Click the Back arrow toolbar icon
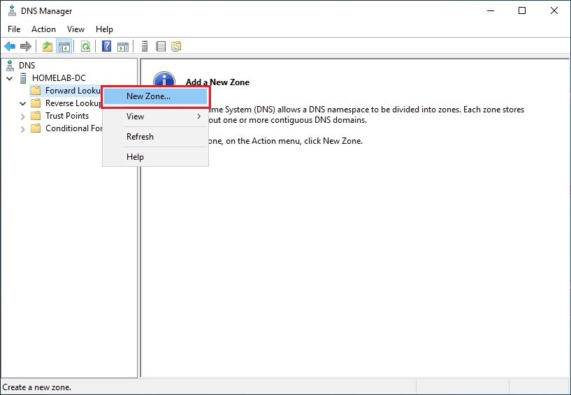Screen dimensions: 571x395 pyautogui.click(x=10, y=47)
